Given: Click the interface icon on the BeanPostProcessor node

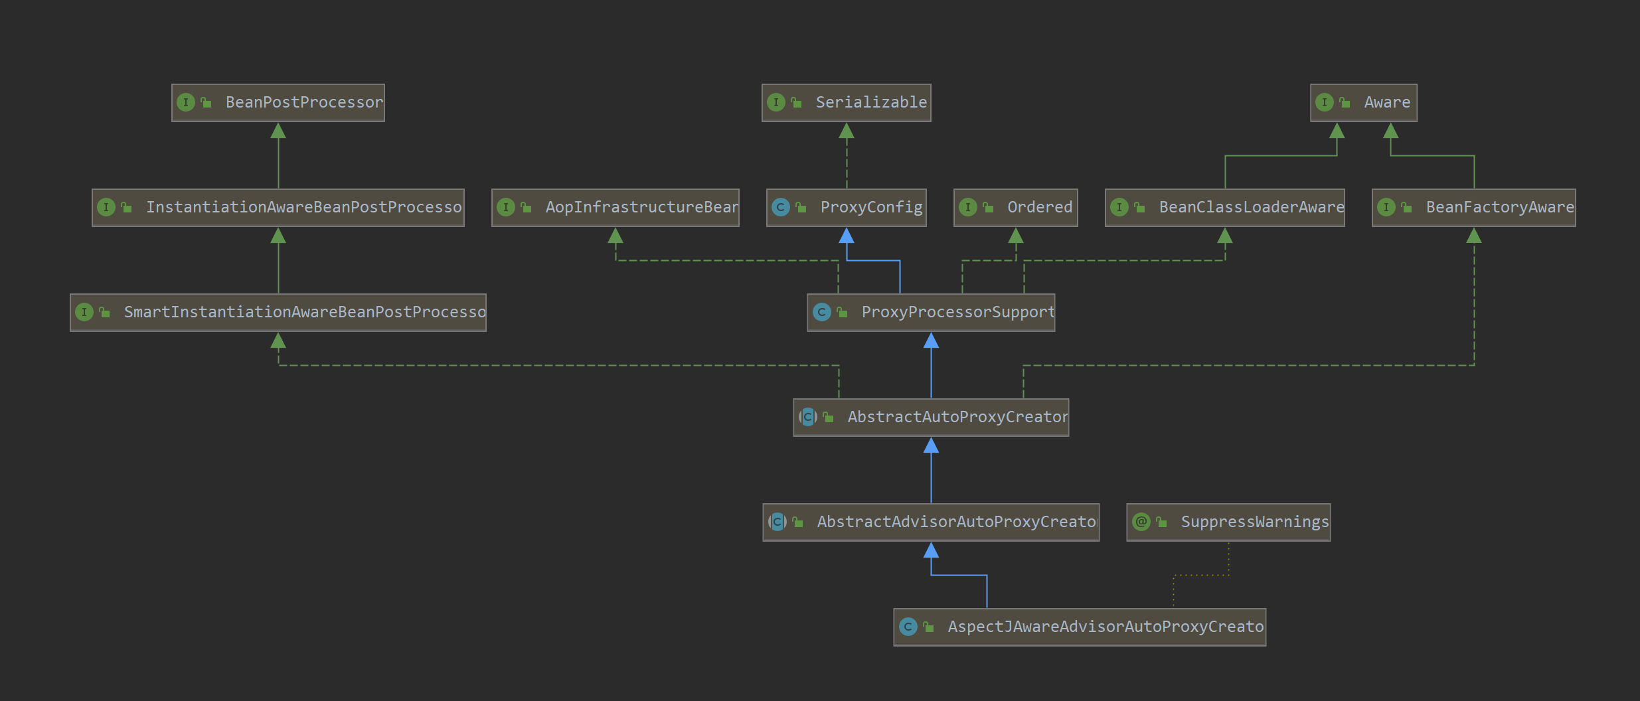Looking at the screenshot, I should click(x=186, y=102).
